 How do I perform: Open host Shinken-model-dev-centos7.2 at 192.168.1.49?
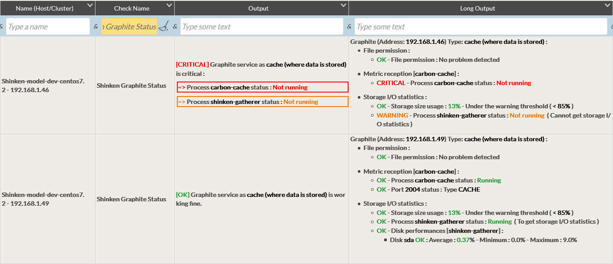43,199
